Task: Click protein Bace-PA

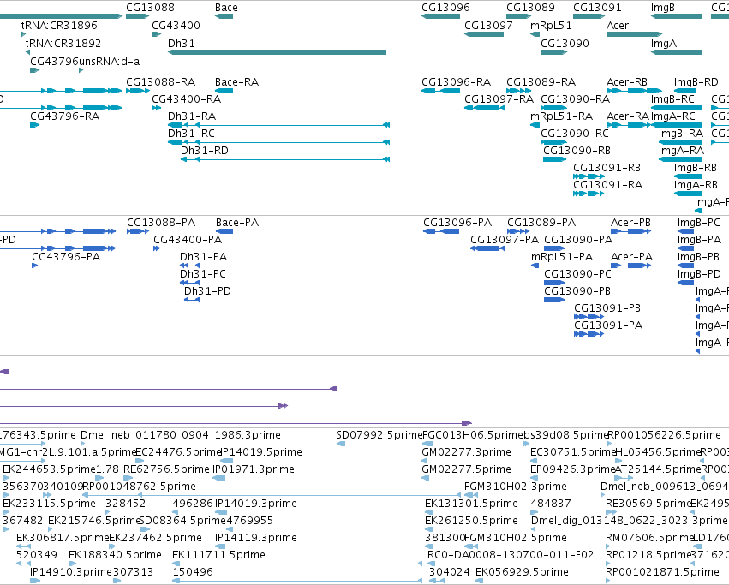Action: pos(237,223)
